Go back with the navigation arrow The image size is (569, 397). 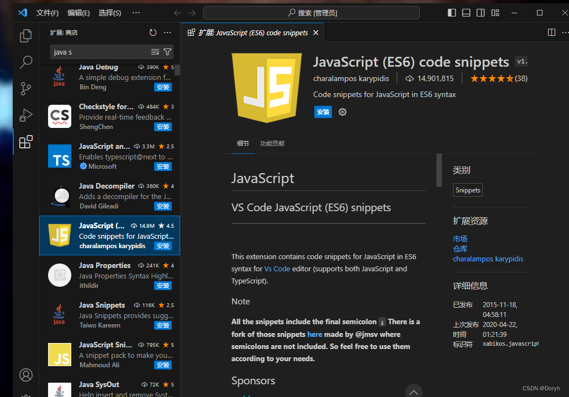(x=177, y=13)
